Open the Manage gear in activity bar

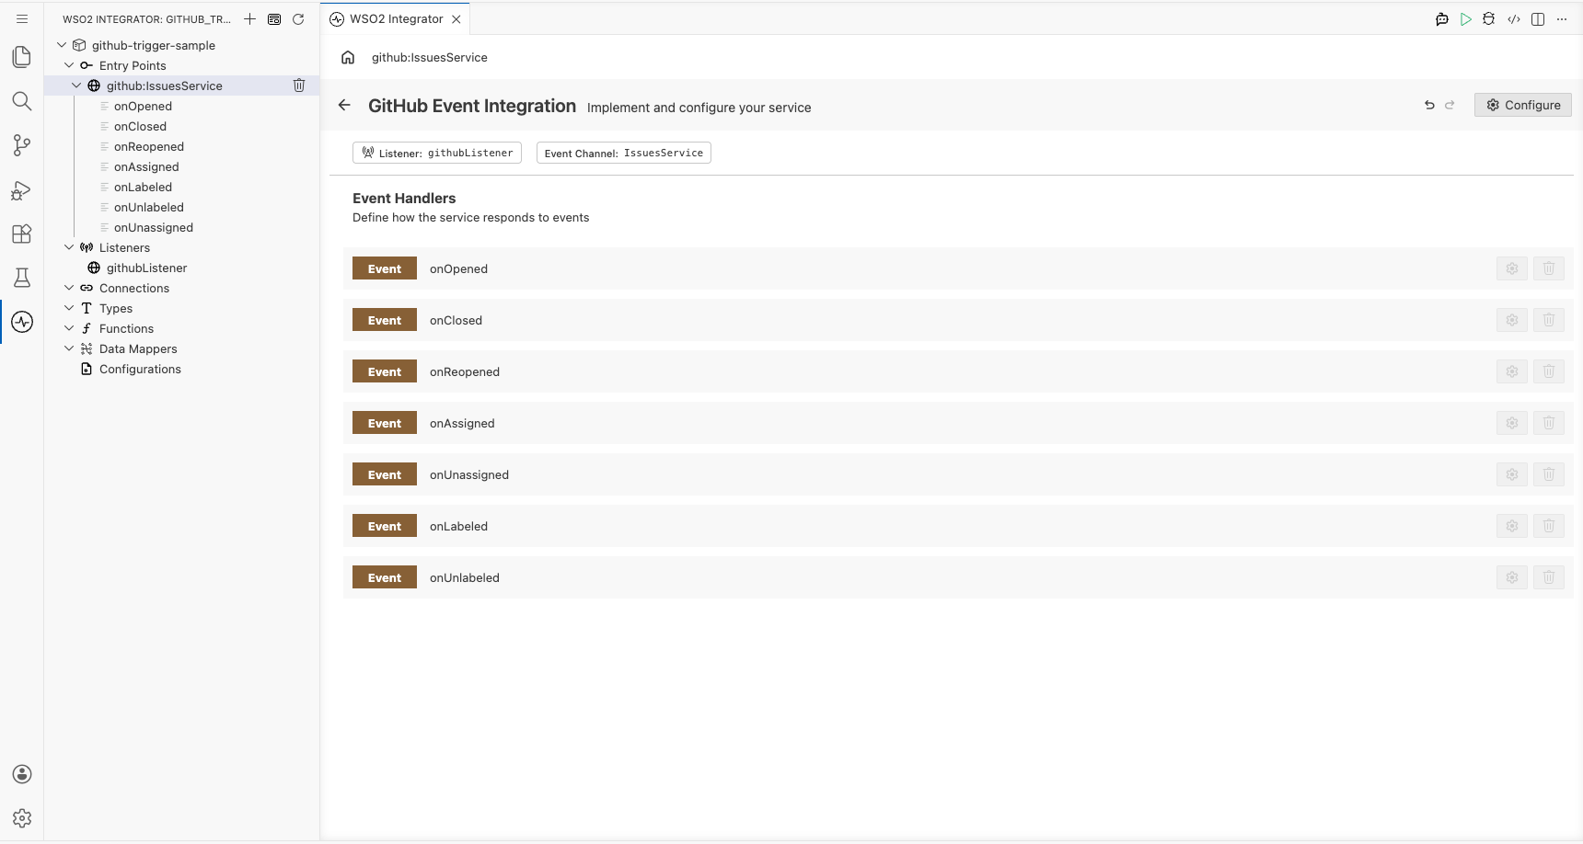pos(22,818)
